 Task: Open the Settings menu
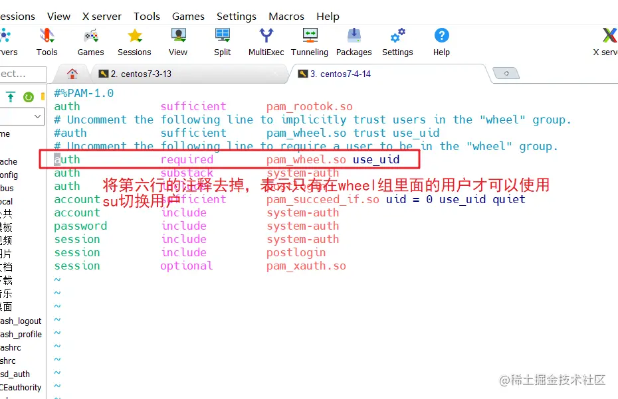(x=237, y=17)
